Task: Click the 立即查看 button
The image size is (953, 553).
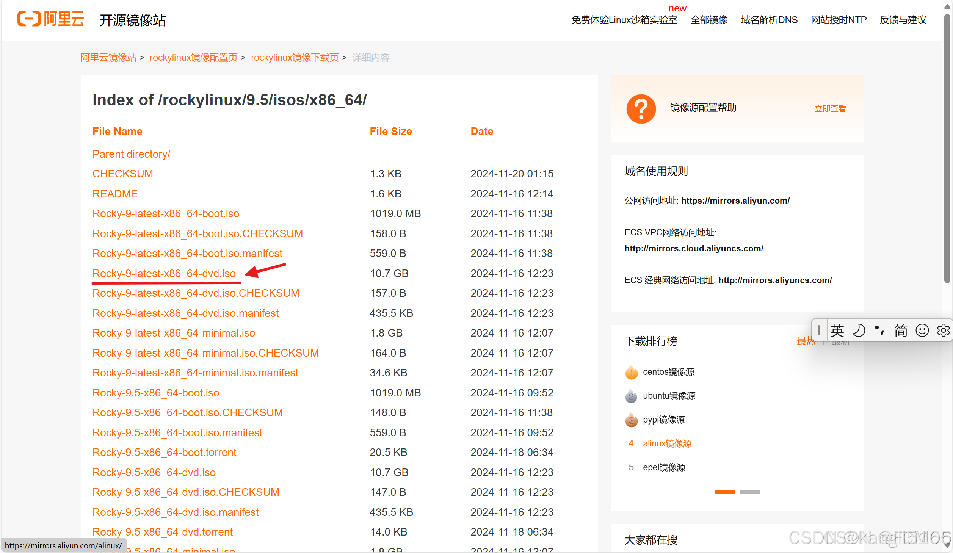Action: (830, 109)
